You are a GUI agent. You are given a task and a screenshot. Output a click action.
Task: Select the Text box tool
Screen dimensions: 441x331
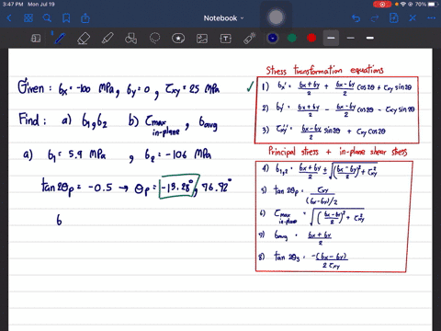pyautogui.click(x=226, y=39)
